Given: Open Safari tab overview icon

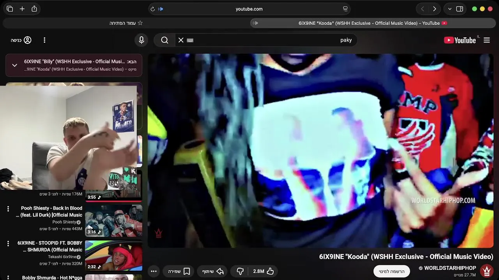Looking at the screenshot, I should pyautogui.click(x=10, y=9).
